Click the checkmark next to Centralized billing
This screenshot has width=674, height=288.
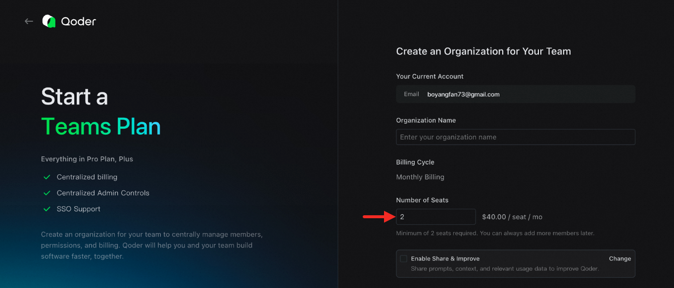[47, 177]
